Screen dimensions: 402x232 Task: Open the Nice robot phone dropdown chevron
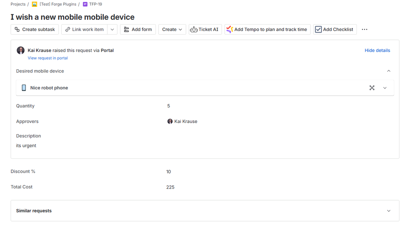coord(385,87)
